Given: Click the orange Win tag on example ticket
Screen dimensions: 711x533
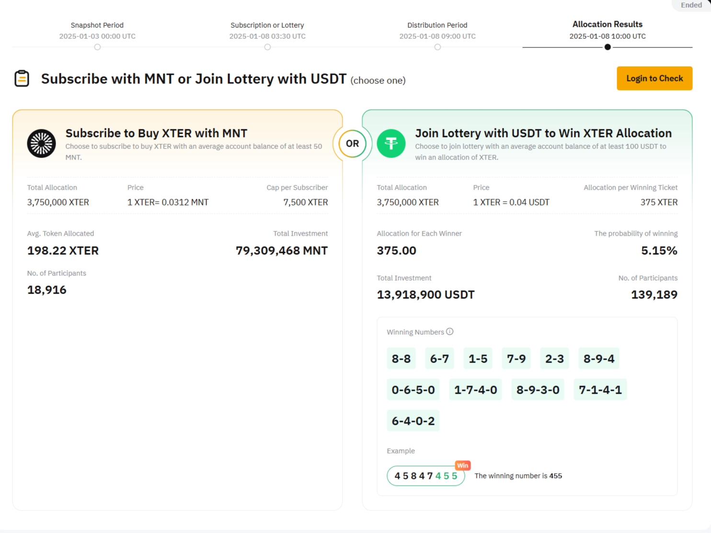Looking at the screenshot, I should click(x=462, y=465).
